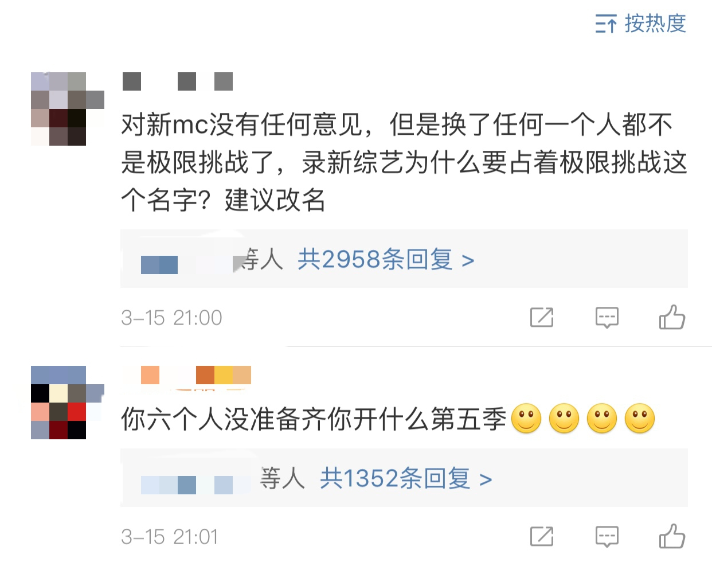
Task: Click the 3-15 21:00 timestamp
Action: coord(171,318)
